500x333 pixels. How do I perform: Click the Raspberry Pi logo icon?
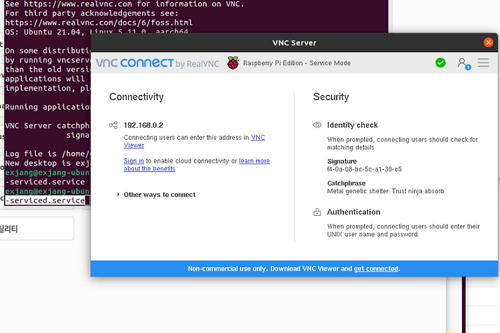(x=233, y=63)
